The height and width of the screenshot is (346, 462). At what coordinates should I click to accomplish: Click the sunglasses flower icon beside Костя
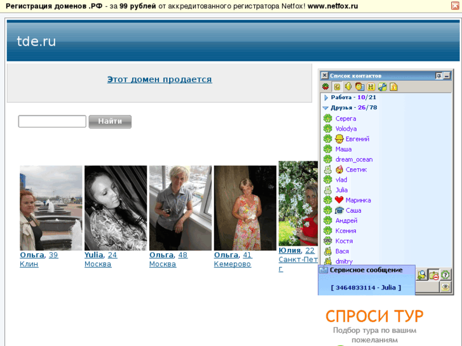(328, 241)
